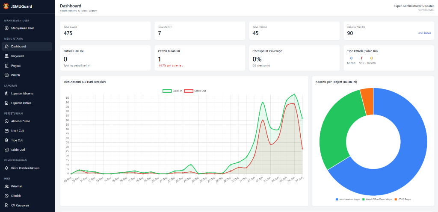Click the Ditolak blocked-circle icon
Viewport: 438px width, 212px height.
pos(6,196)
